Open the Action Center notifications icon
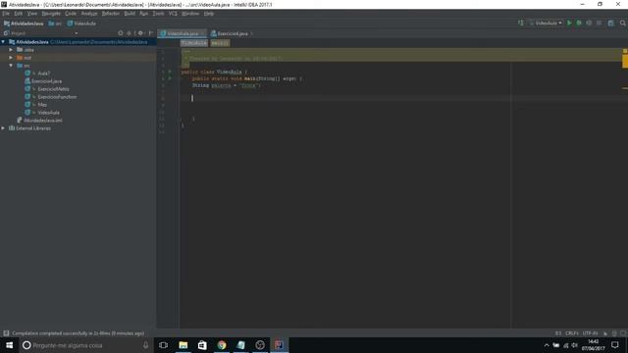Viewport: 628px width, 353px height. (615, 345)
